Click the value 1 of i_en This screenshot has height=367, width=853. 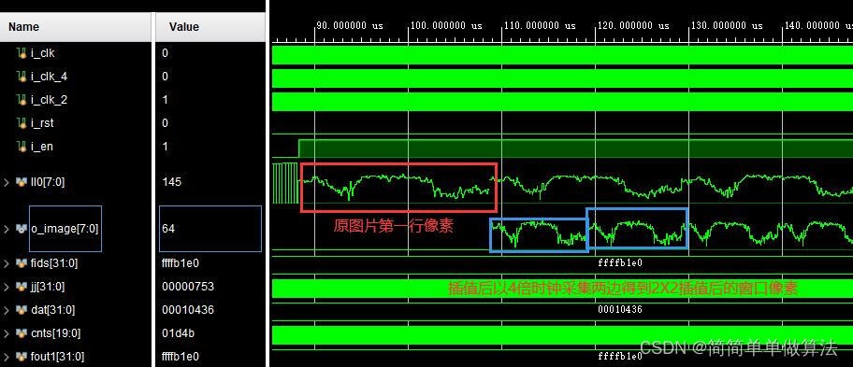166,147
